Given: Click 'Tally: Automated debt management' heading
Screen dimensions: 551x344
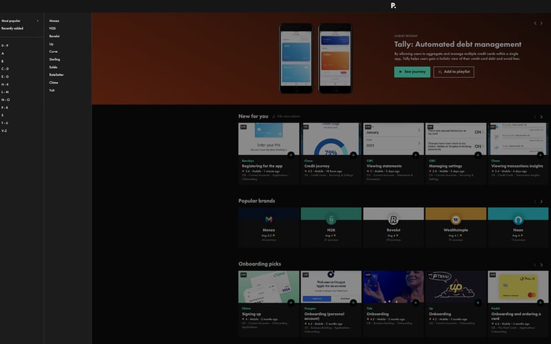Looking at the screenshot, I should point(457,45).
